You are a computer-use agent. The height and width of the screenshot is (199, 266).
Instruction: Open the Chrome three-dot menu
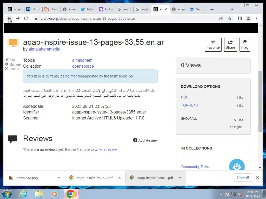pos(257,18)
